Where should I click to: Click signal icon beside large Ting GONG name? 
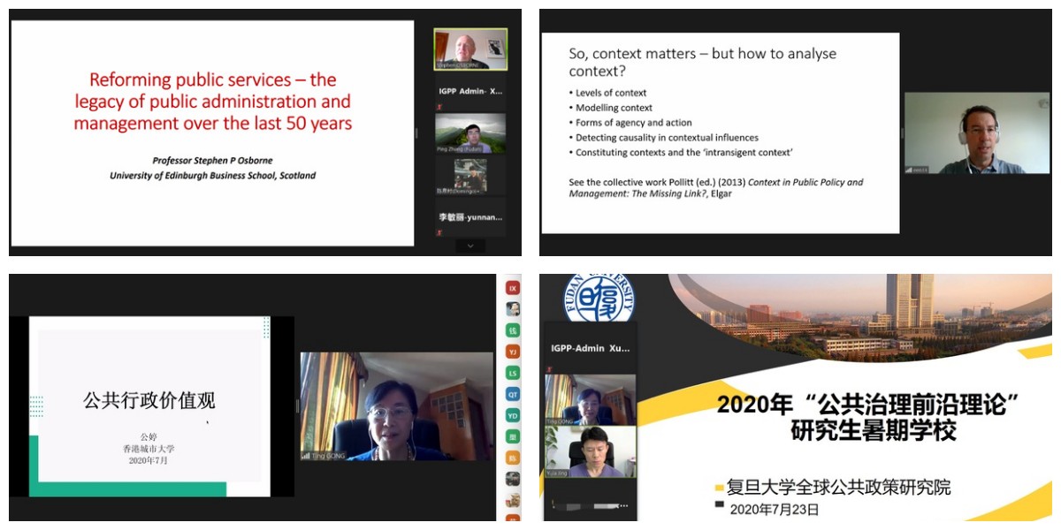pos(306,456)
